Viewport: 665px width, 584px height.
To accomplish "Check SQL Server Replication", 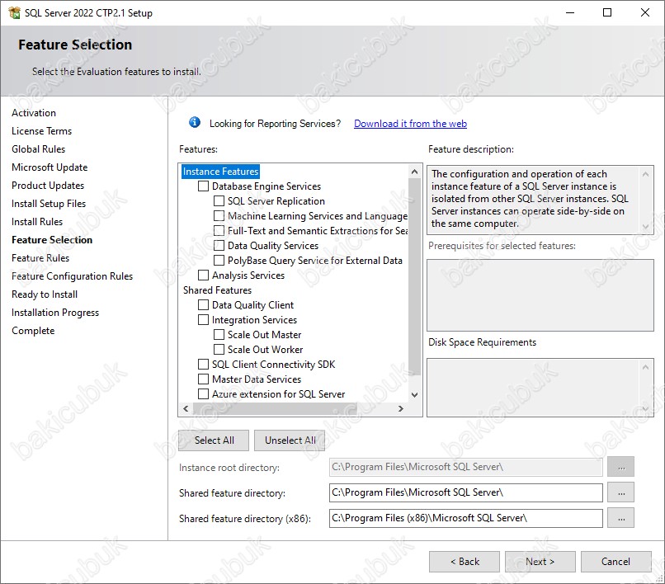I will pyautogui.click(x=219, y=201).
